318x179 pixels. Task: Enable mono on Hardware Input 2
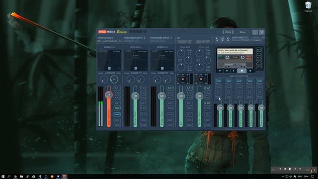[144, 114]
